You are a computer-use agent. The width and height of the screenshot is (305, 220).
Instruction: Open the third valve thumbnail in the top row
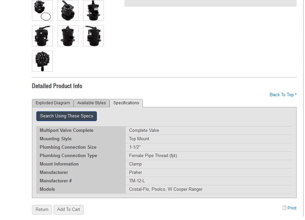click(93, 10)
